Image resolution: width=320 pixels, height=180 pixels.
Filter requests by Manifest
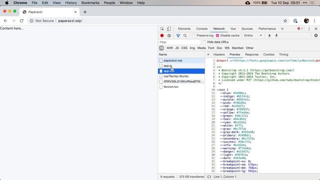tap(237, 48)
